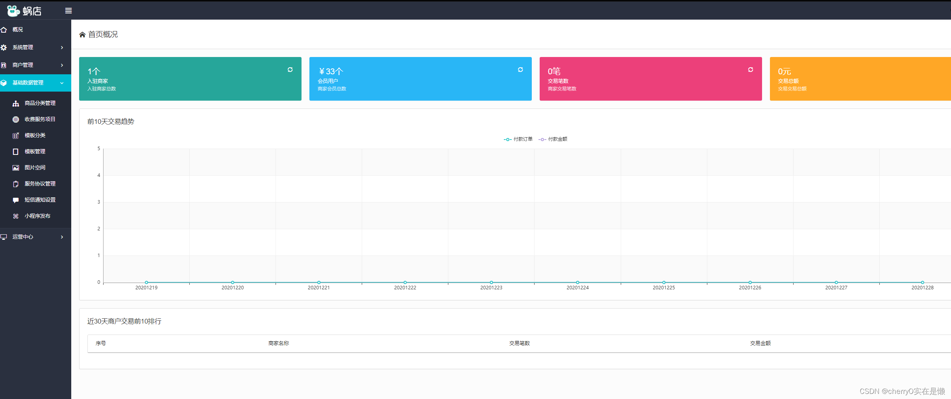Click the 20201224 data point on chart
Viewport: 951px width, 399px height.
pyautogui.click(x=577, y=282)
